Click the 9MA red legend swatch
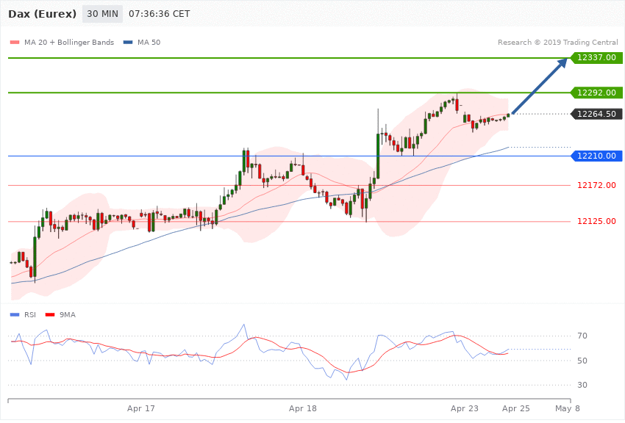The image size is (625, 423). [x=50, y=315]
